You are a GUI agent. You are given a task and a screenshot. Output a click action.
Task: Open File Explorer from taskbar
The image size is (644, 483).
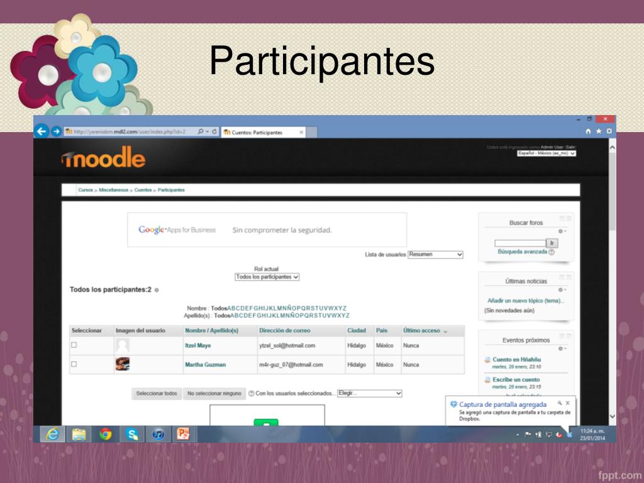[79, 434]
